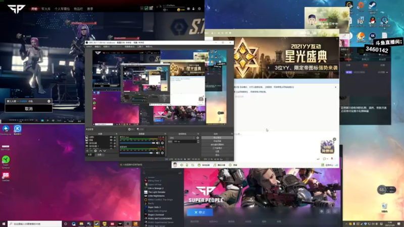Open Super People settings gear

(199, 9)
